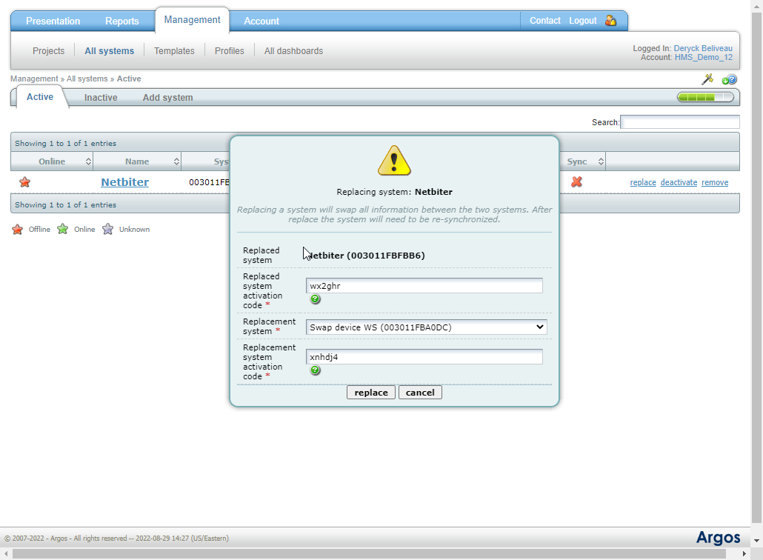
Task: Click the red offline star in Netbiter row
Action: click(25, 182)
